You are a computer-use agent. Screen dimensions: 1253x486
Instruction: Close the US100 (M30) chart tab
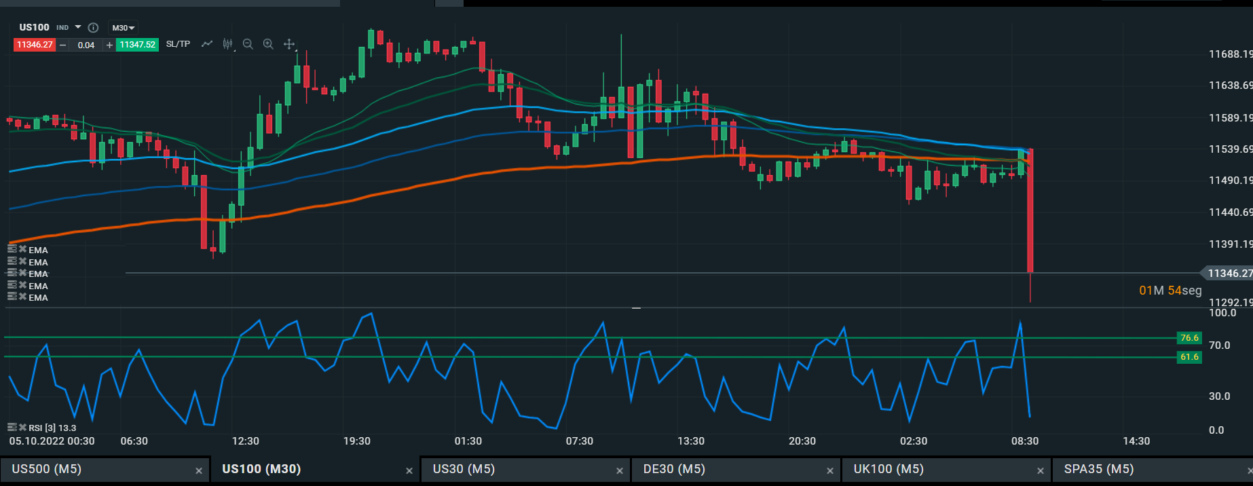(409, 470)
